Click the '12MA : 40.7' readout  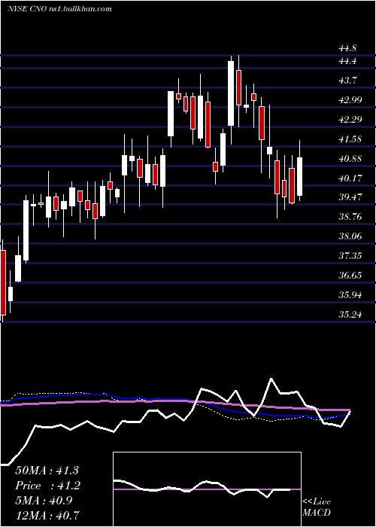[x=47, y=515]
